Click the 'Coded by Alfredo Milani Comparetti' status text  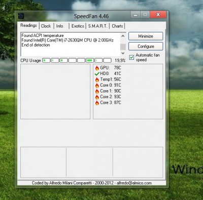pyautogui.click(x=92, y=183)
